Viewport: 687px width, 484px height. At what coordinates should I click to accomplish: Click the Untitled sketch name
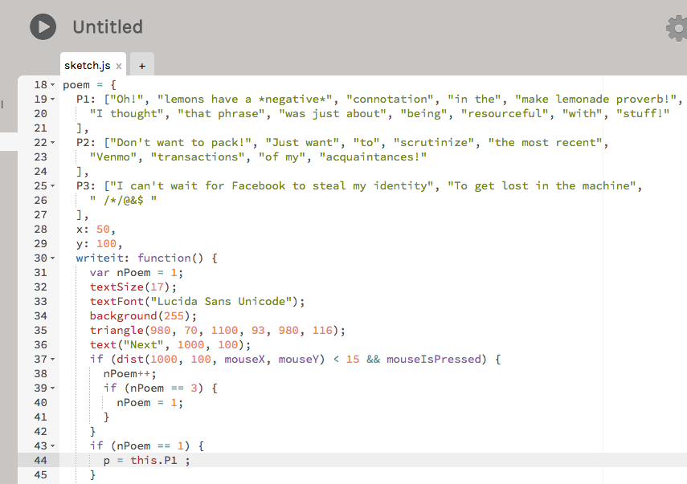108,26
